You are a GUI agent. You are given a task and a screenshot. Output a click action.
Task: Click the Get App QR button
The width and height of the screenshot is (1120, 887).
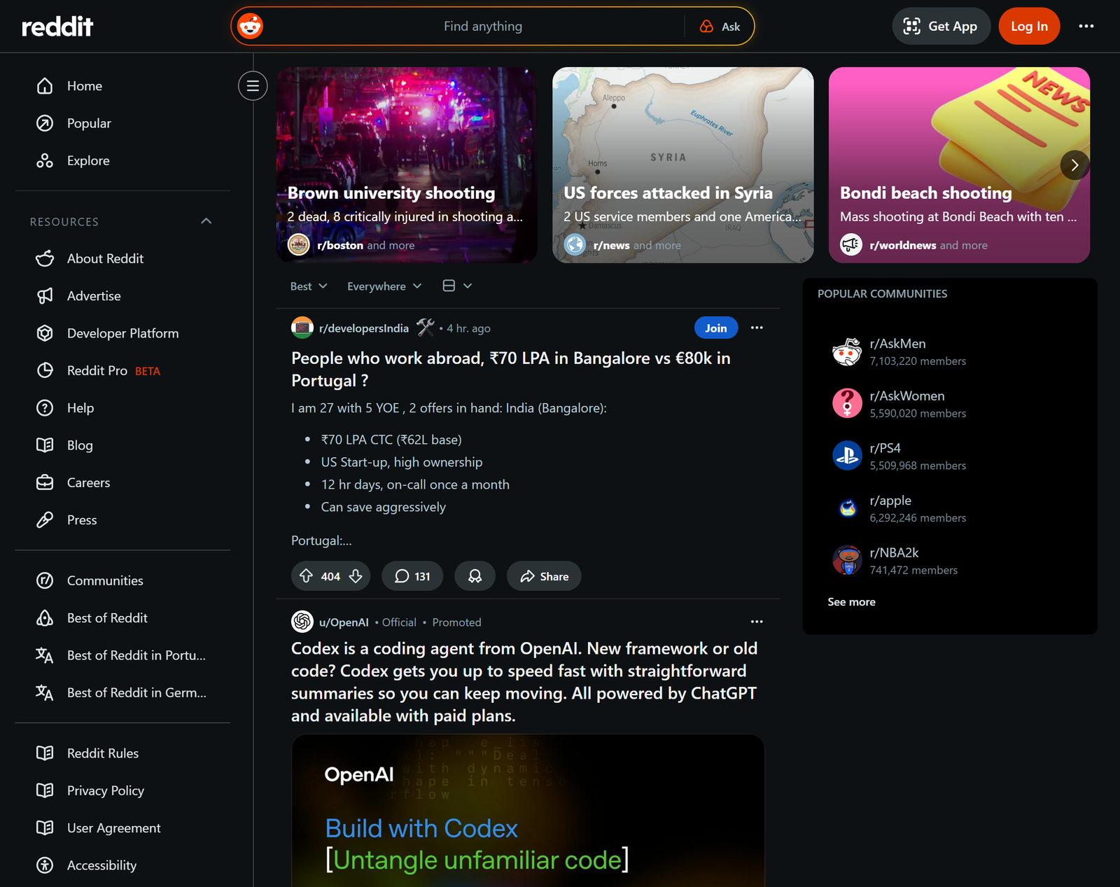pos(940,27)
